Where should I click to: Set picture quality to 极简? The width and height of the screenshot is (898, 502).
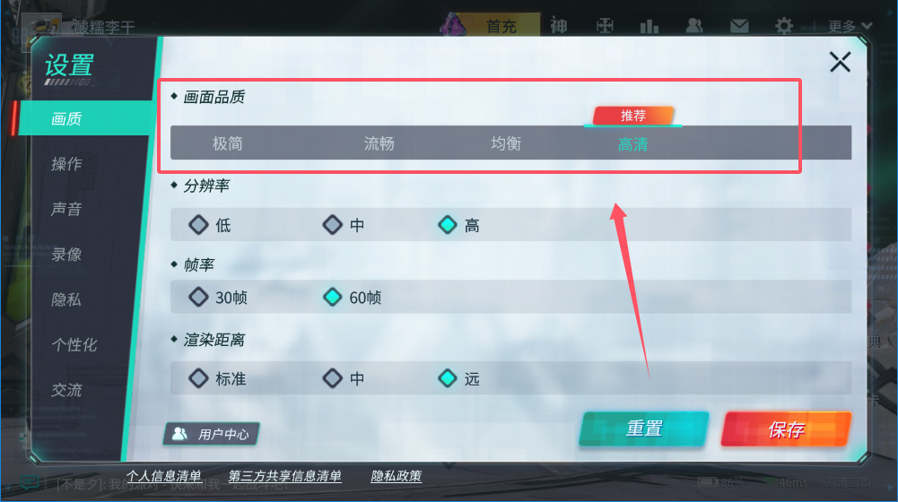pos(227,143)
